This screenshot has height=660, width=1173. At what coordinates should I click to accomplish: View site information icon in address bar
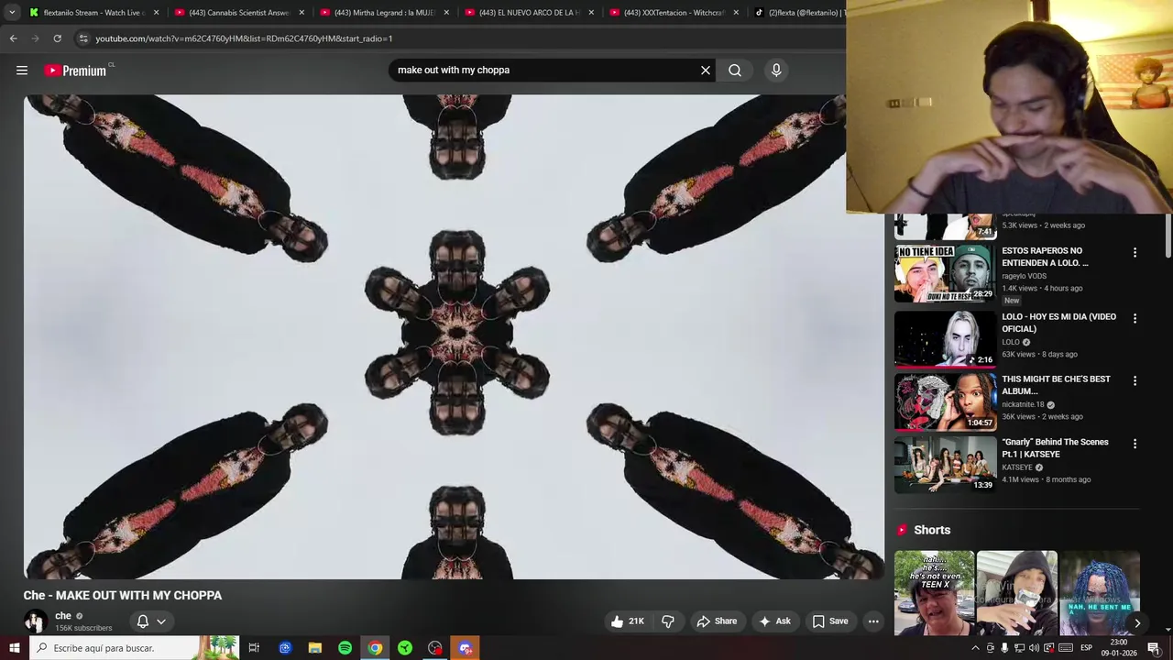[83, 38]
